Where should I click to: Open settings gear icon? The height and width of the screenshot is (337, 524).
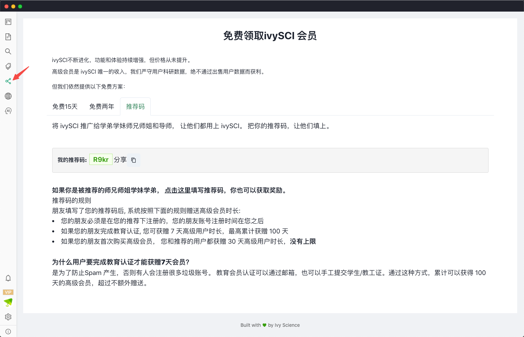coord(8,317)
